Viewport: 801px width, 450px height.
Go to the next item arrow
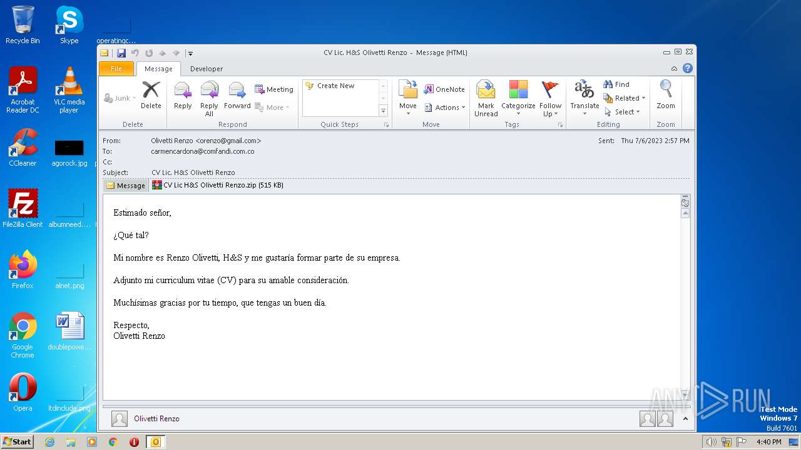176,53
